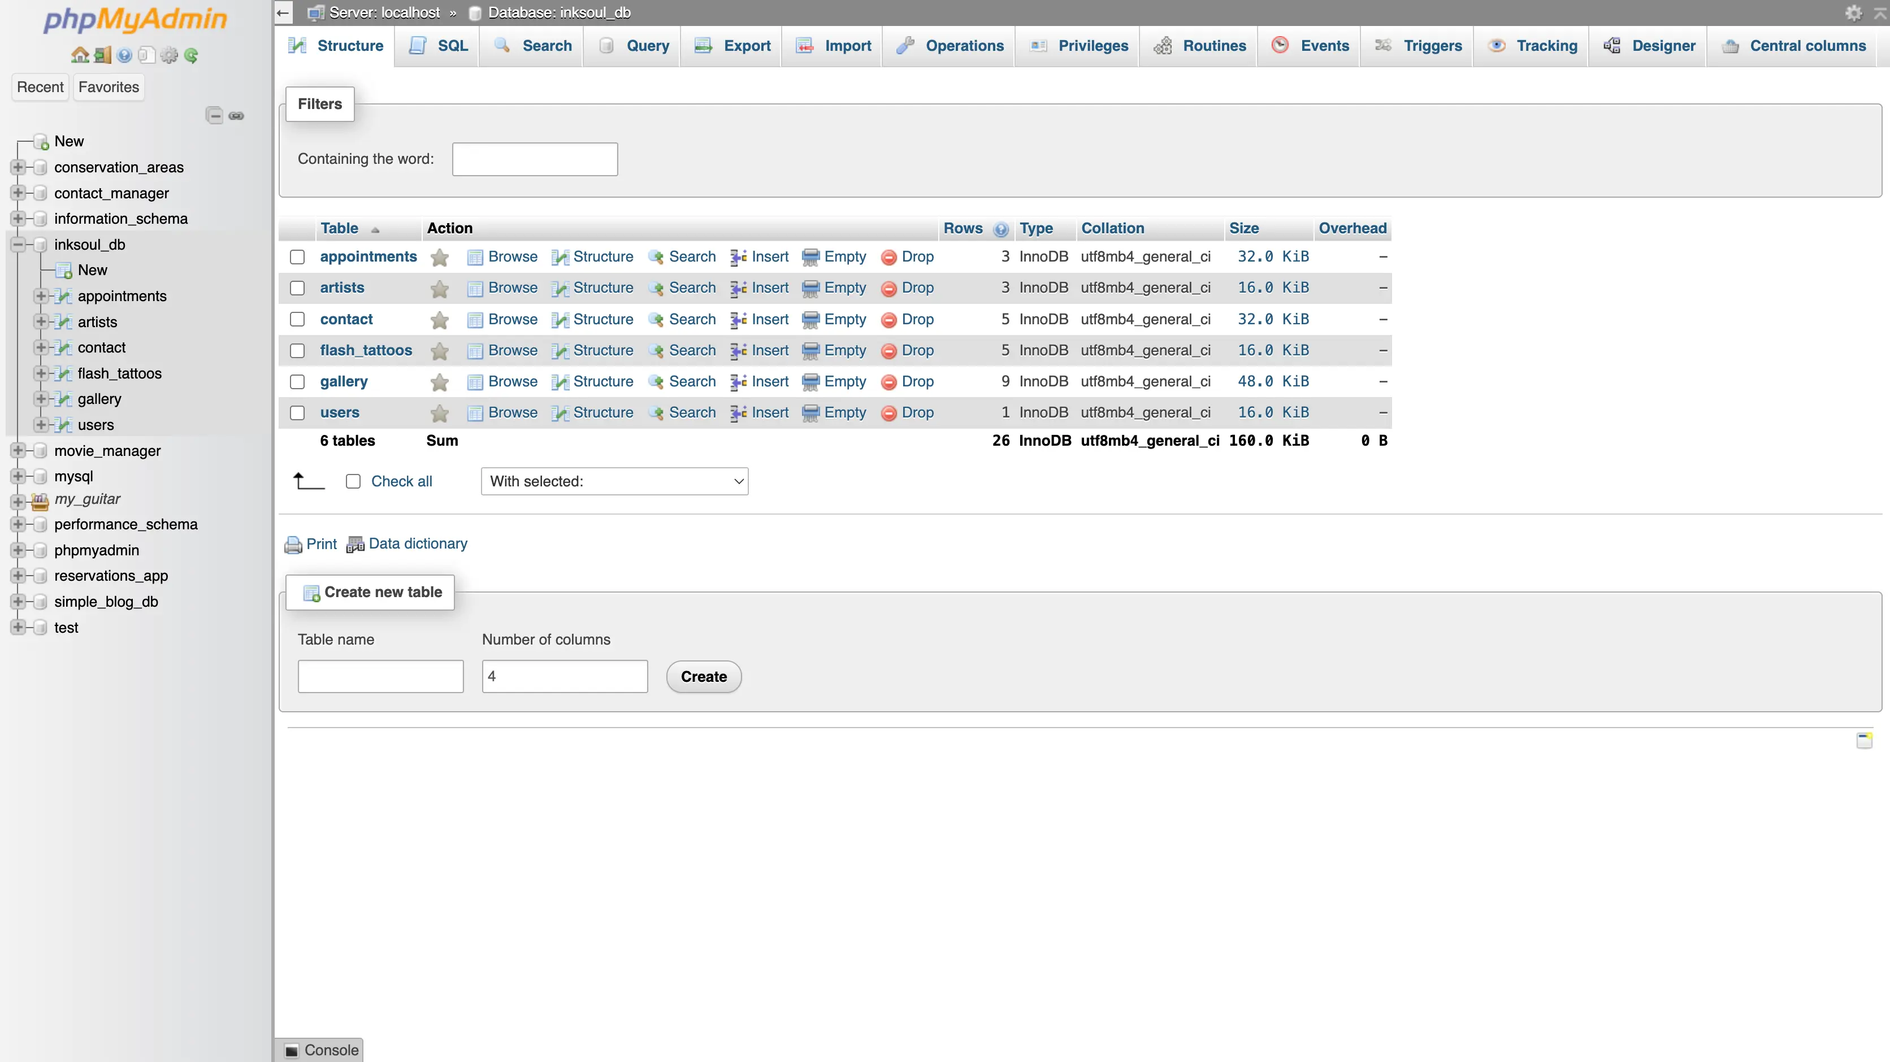Expand the gallery table in tree
The image size is (1890, 1062).
(41, 399)
